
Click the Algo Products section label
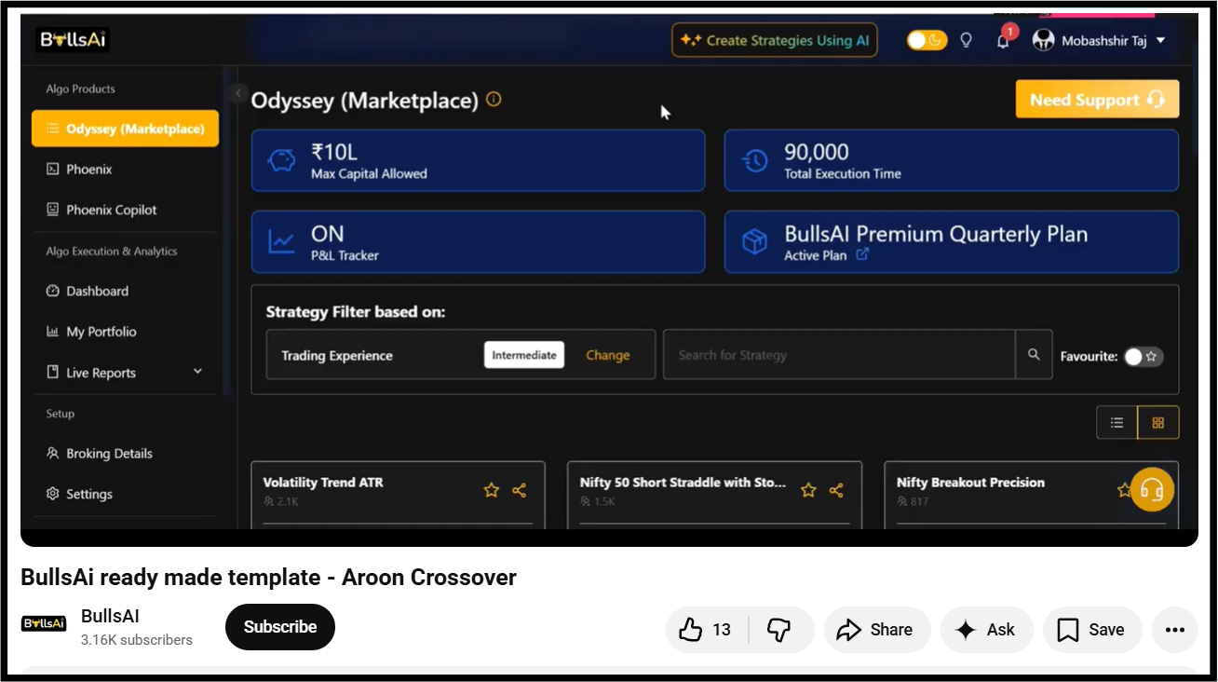coord(81,89)
